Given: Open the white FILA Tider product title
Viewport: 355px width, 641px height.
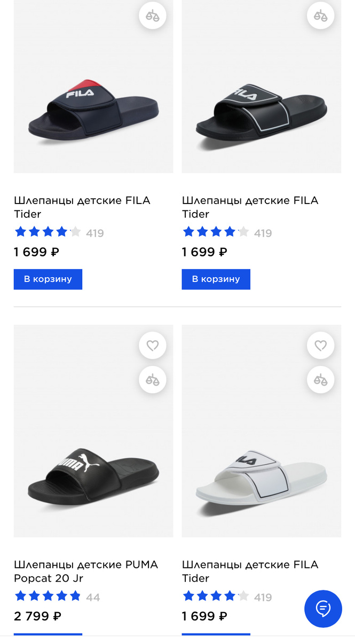Looking at the screenshot, I should (x=250, y=572).
